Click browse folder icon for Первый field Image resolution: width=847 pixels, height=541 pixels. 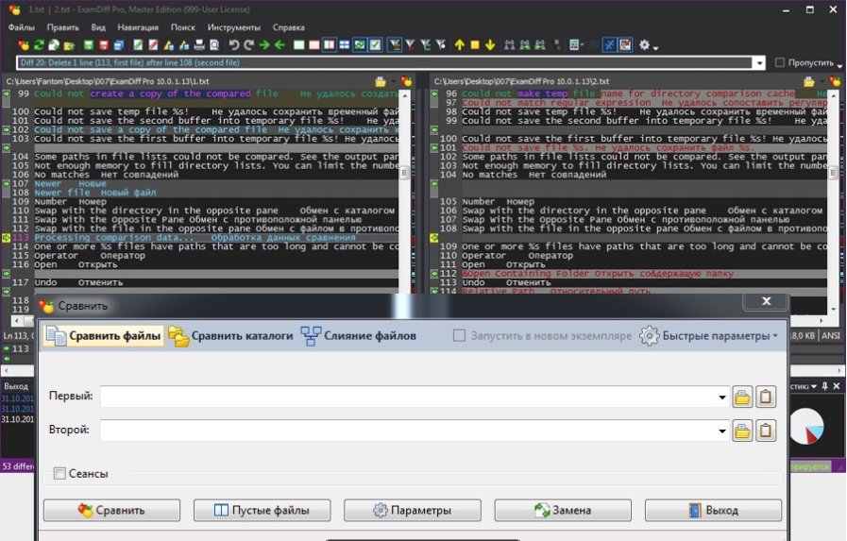742,397
